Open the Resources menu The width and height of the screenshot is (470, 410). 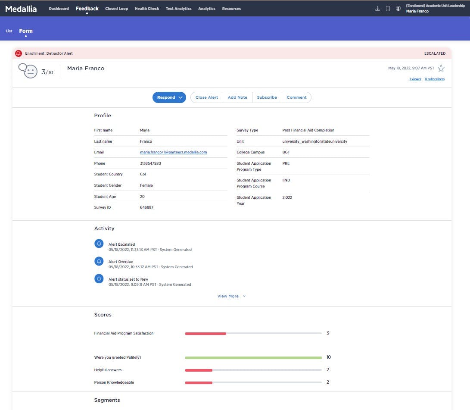(x=231, y=8)
